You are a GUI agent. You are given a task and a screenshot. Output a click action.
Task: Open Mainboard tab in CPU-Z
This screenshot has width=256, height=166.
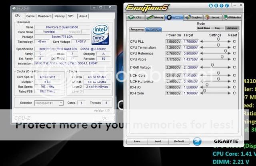44,16
